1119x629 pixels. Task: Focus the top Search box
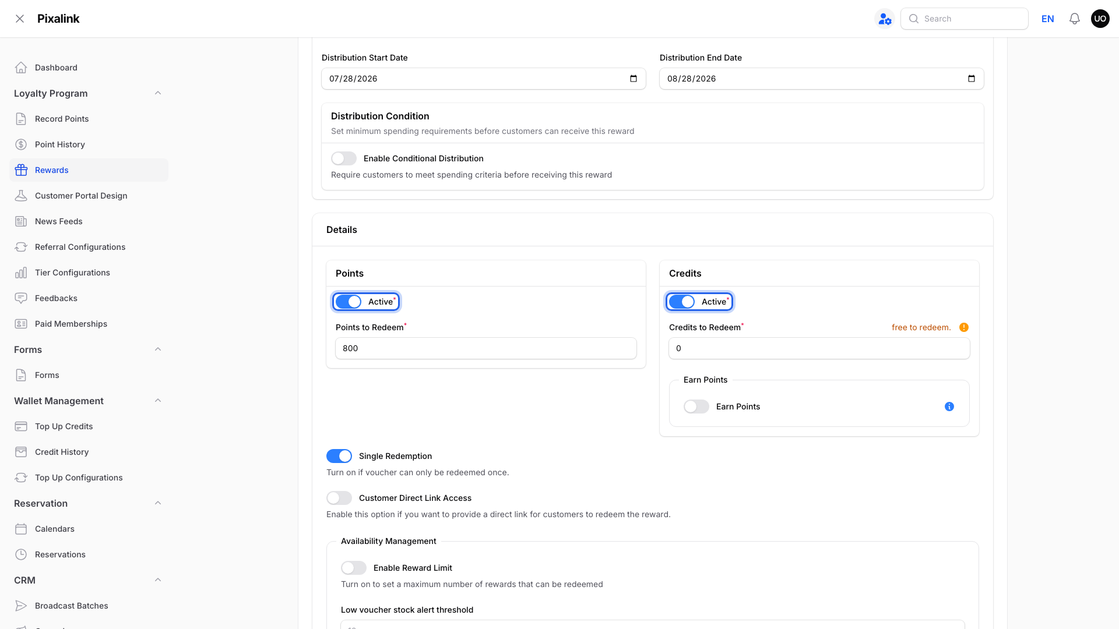point(965,19)
